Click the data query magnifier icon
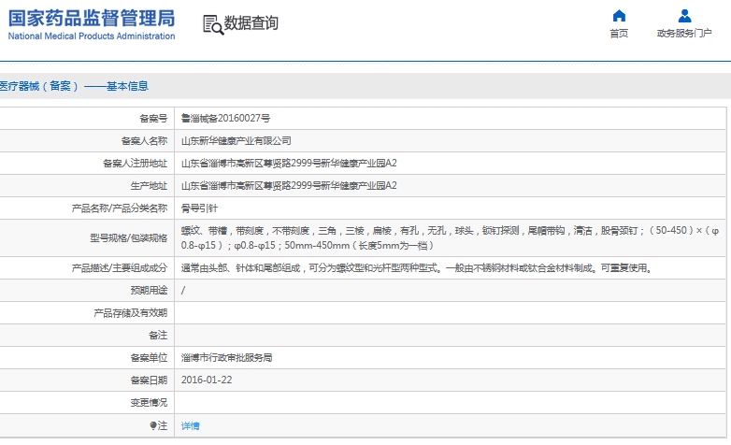 pos(213,24)
